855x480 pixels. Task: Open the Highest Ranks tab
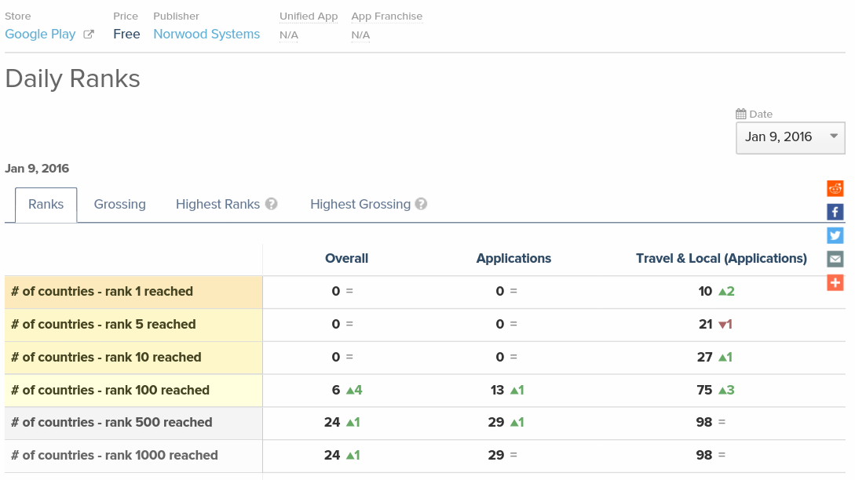217,205
